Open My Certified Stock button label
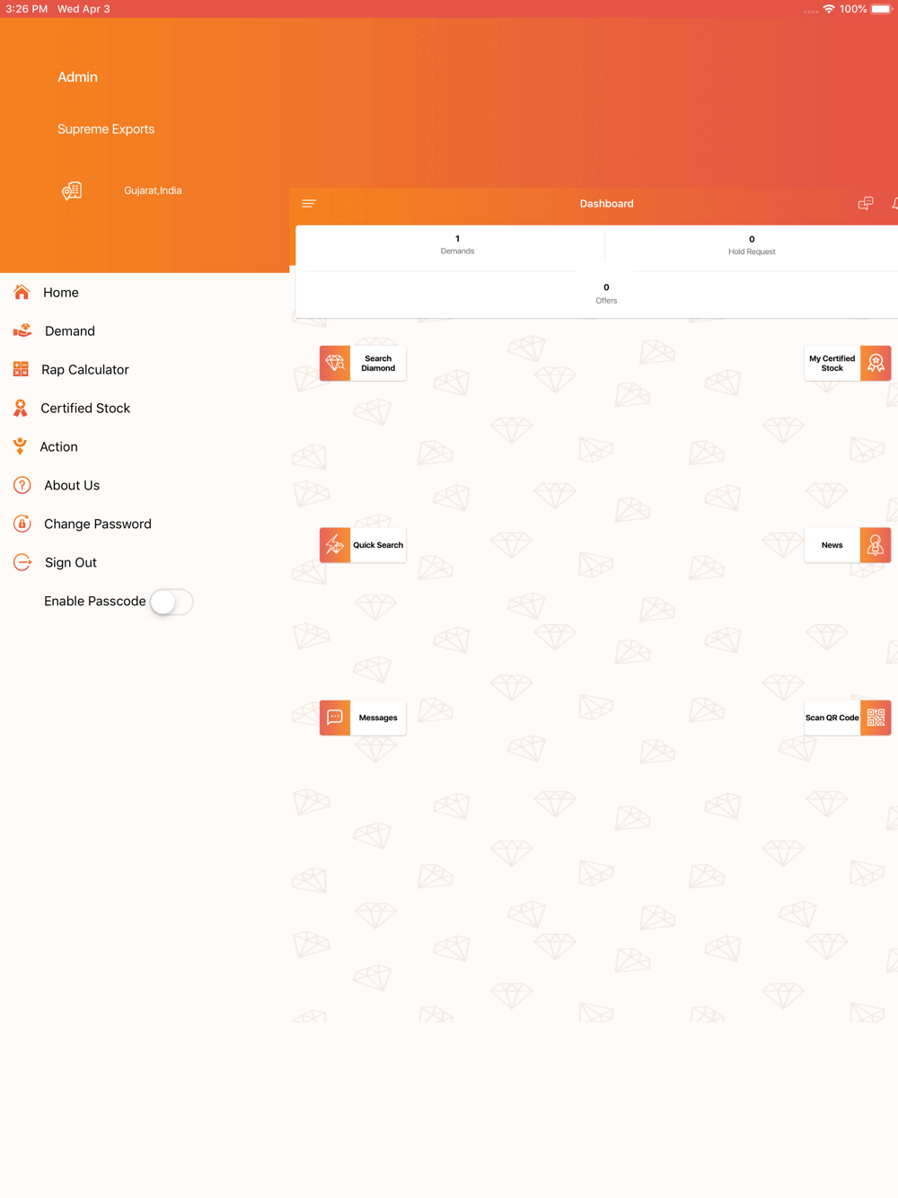The image size is (898, 1198). coord(832,363)
